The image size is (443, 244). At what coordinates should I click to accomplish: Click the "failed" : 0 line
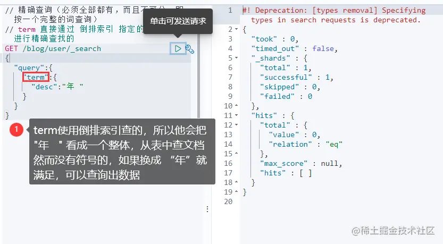click(x=286, y=96)
